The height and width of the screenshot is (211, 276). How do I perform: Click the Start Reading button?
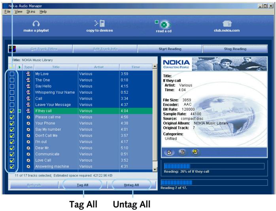point(170,49)
